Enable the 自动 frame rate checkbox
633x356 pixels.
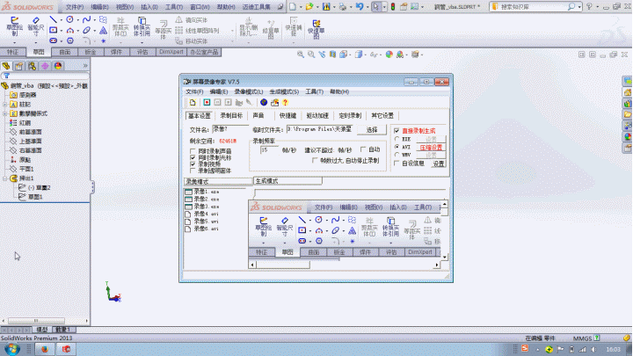pos(363,149)
